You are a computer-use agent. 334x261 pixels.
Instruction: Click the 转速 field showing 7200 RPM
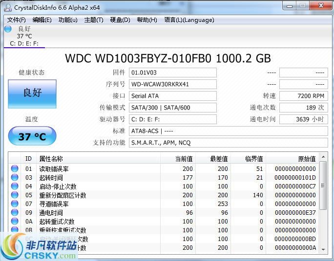click(x=304, y=96)
